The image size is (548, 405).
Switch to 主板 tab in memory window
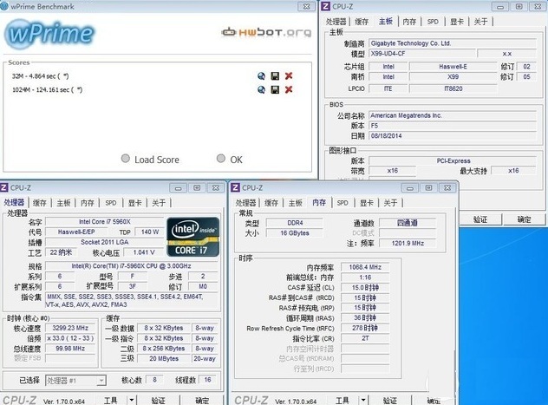pyautogui.click(x=296, y=203)
